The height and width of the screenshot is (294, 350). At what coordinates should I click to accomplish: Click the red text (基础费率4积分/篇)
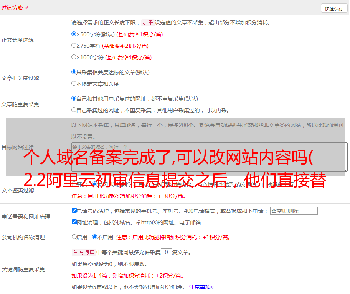click(128, 57)
